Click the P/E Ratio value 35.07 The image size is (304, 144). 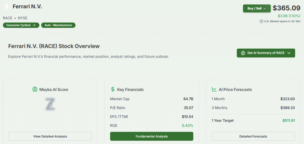189,108
